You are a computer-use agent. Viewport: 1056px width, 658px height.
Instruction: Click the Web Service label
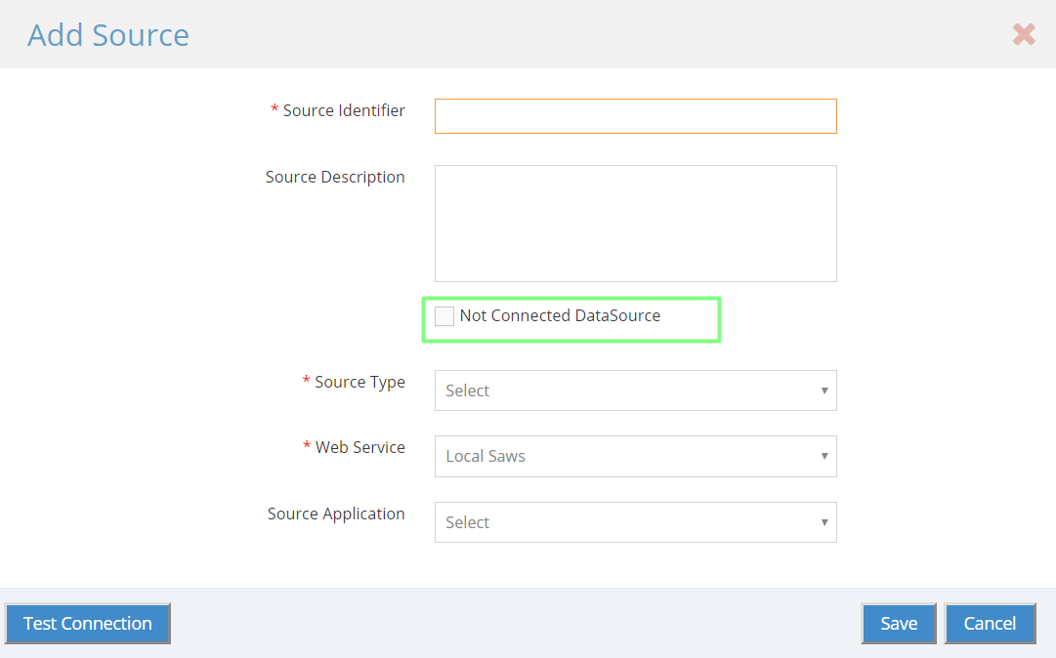coord(360,447)
